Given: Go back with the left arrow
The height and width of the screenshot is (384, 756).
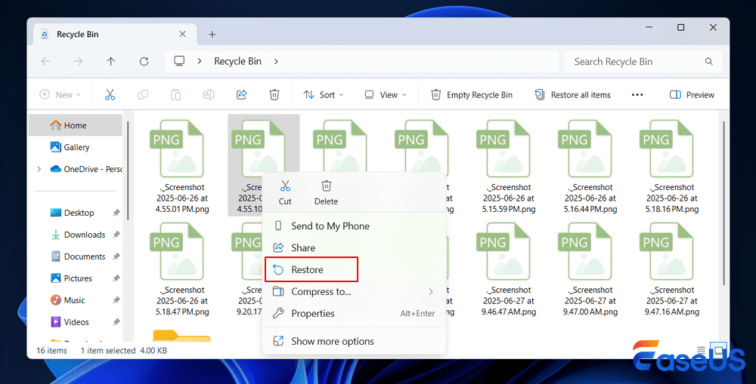Looking at the screenshot, I should pos(45,61).
